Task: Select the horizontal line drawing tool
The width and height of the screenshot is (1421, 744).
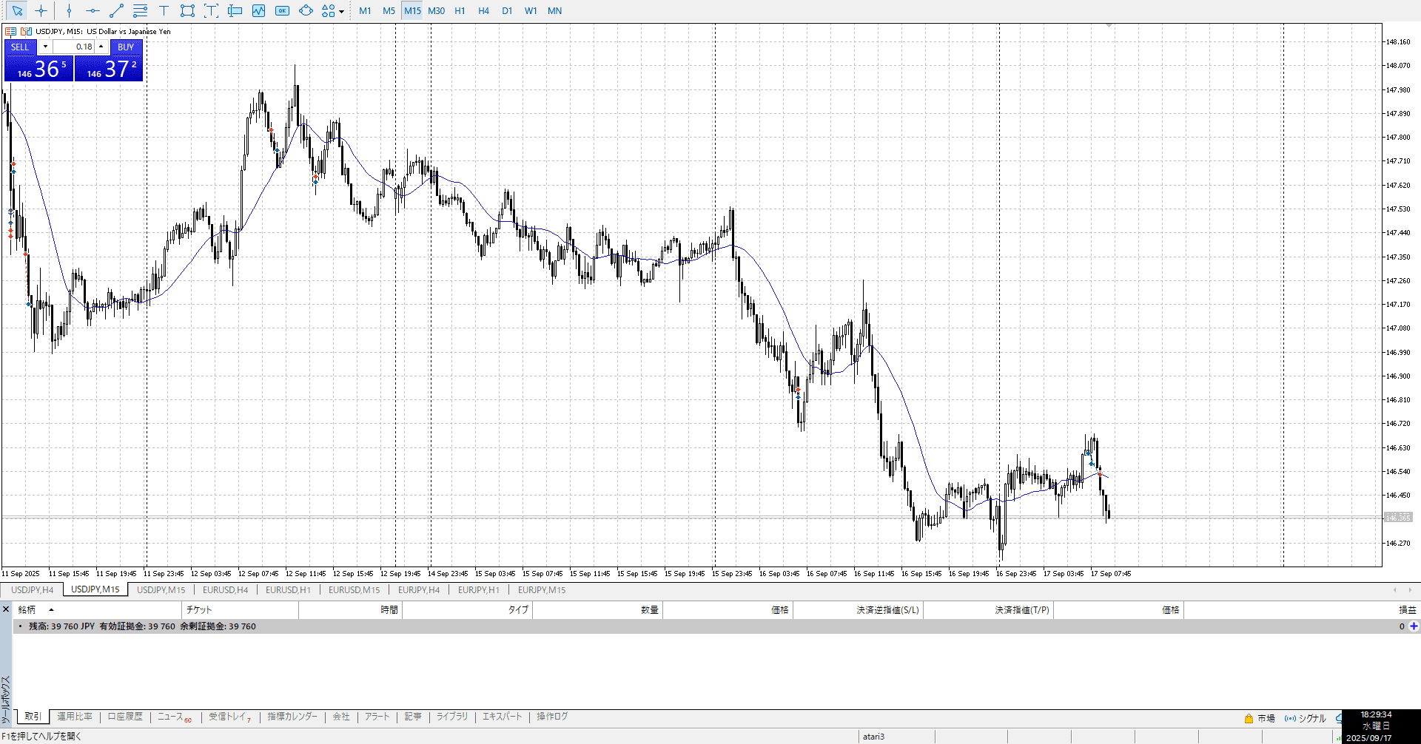Action: (93, 11)
